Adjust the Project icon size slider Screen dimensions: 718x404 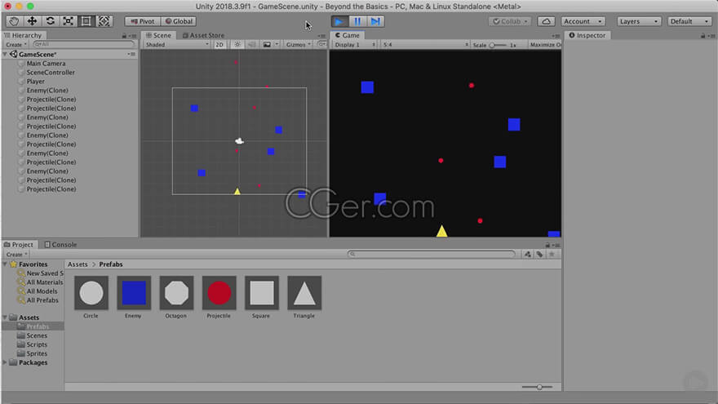[537, 387]
